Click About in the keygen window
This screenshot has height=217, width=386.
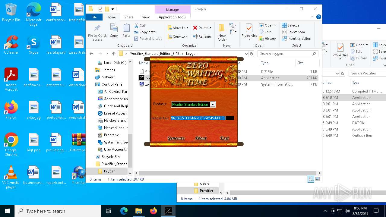point(201,138)
